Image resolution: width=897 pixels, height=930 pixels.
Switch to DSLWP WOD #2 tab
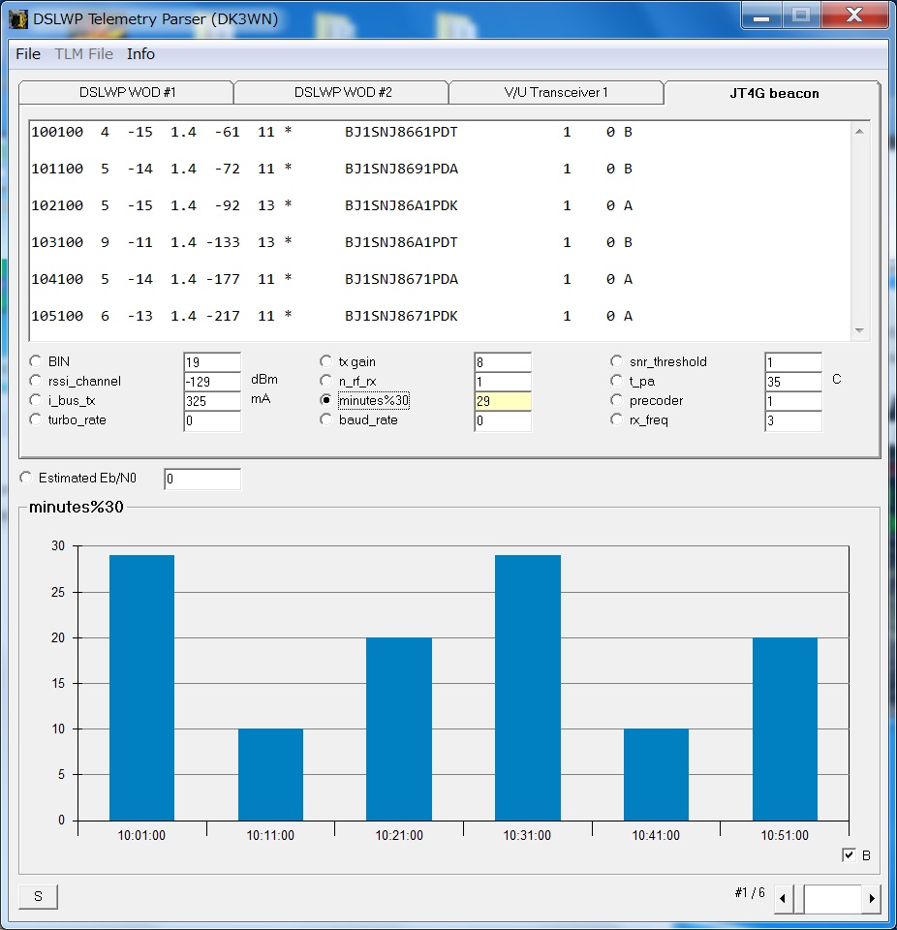pos(342,93)
